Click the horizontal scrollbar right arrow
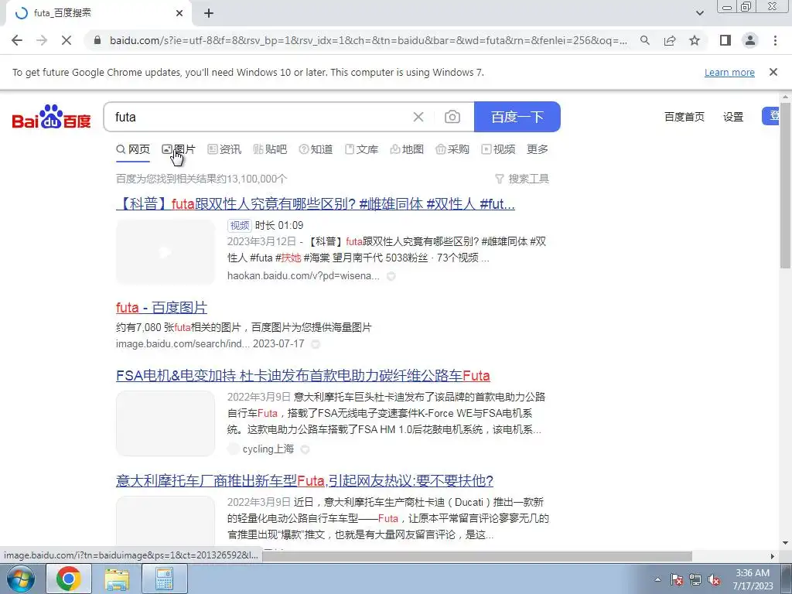The height and width of the screenshot is (594, 792). coord(772,556)
